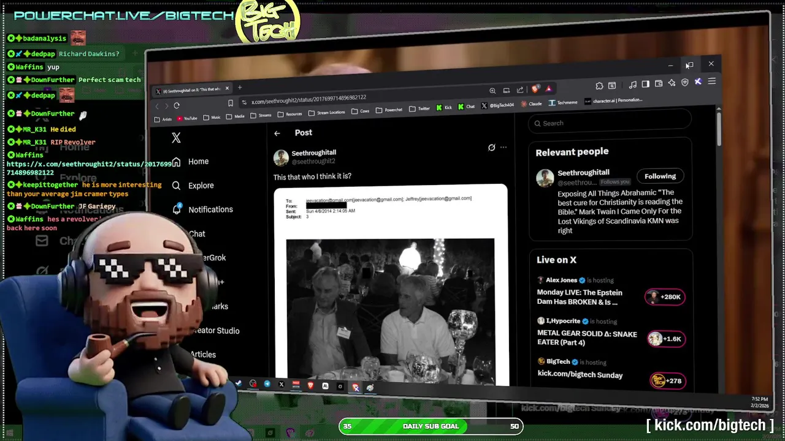Click the Brave Rewards triangle icon
This screenshot has height=441, width=785.
tap(548, 88)
